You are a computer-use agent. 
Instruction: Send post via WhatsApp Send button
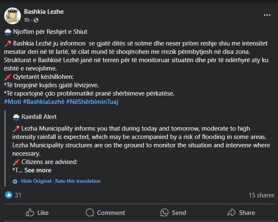click(173, 212)
